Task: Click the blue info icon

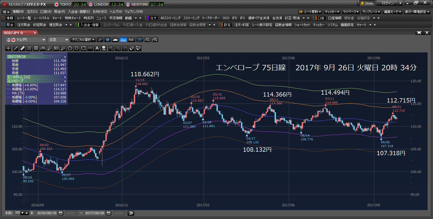Action: pos(108,40)
